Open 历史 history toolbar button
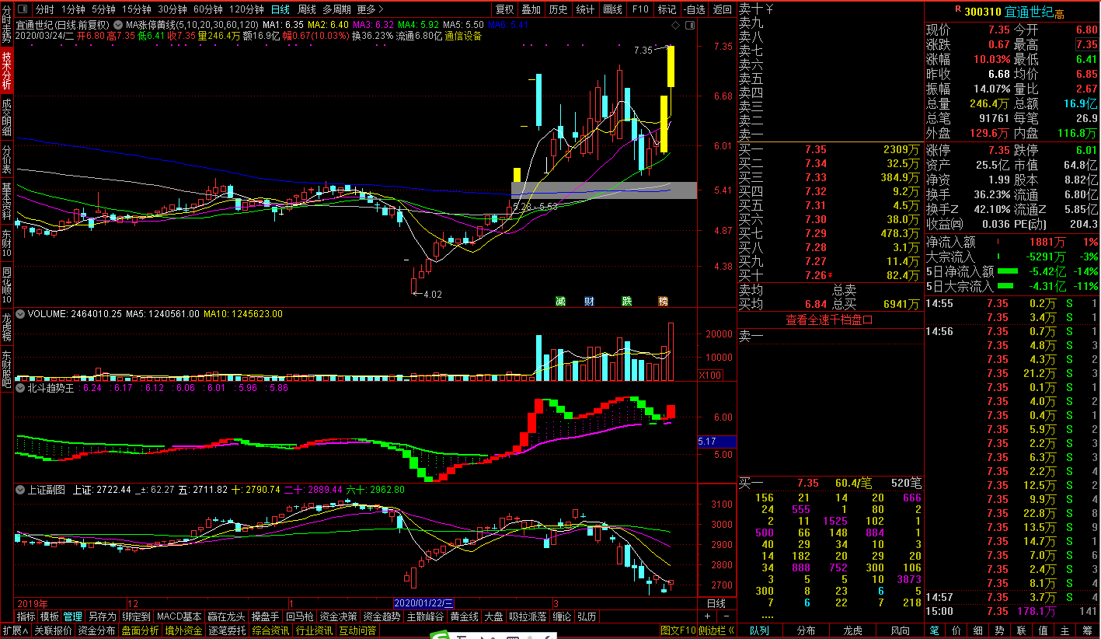Viewport: 1101px width, 639px height. tap(558, 9)
